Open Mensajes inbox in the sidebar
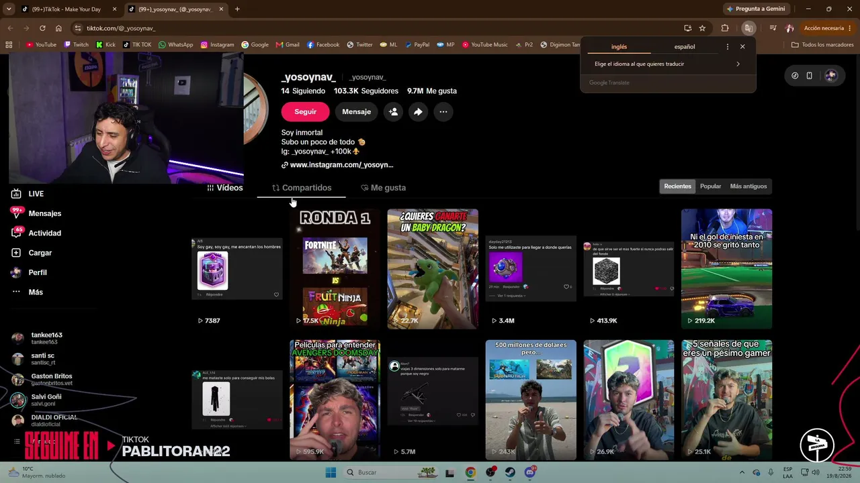Screen dimensions: 860x483 pos(36,213)
